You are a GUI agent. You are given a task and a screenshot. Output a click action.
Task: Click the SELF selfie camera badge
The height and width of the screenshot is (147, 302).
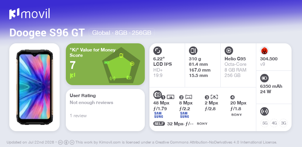click(159, 123)
